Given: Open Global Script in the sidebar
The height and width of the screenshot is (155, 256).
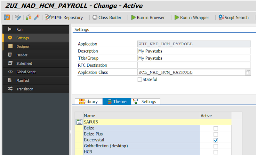Looking at the screenshot, I should pos(26,72).
